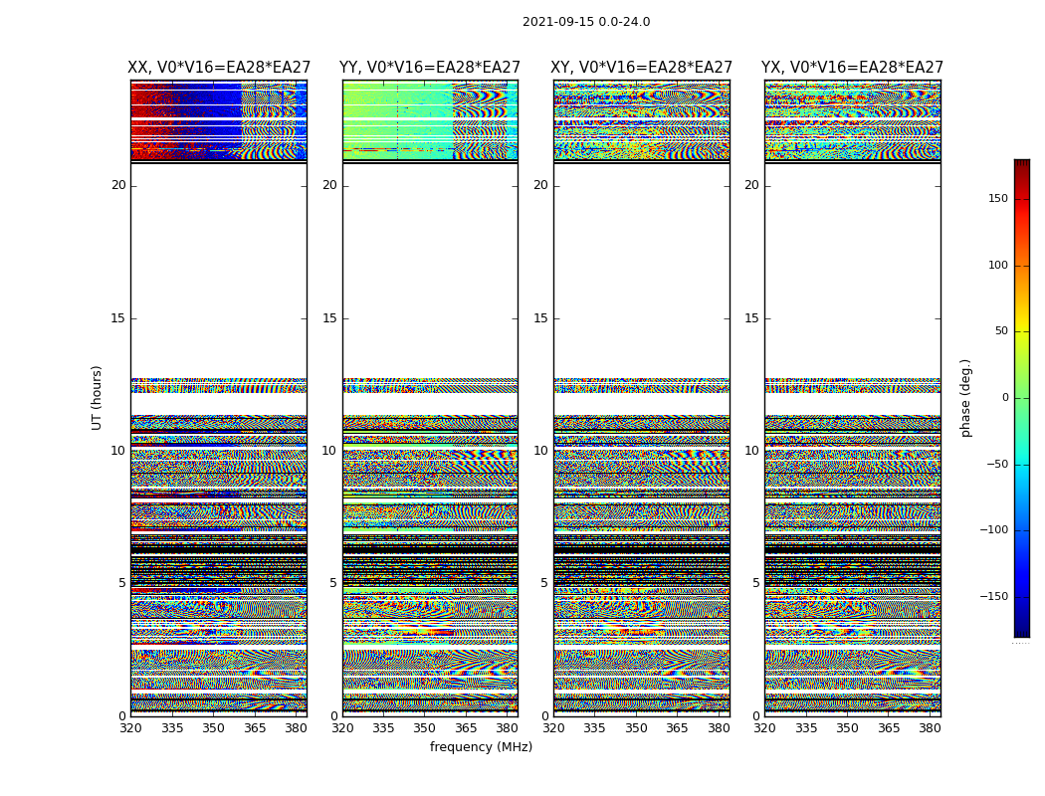1045x796 pixels.
Task: Click the XX phase waterfall plot
Action: (219, 398)
